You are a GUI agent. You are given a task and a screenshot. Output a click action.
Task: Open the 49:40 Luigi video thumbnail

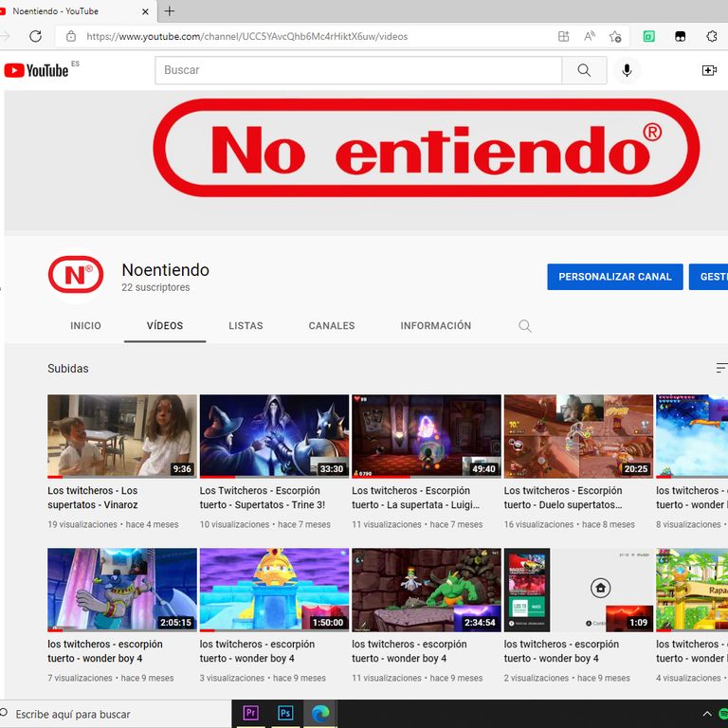[x=427, y=436]
